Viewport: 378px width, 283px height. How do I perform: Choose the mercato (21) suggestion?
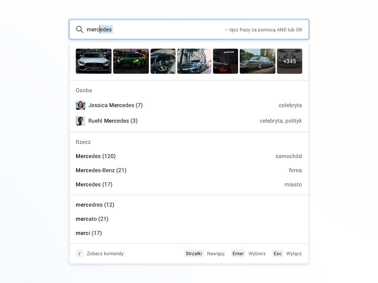pos(92,219)
